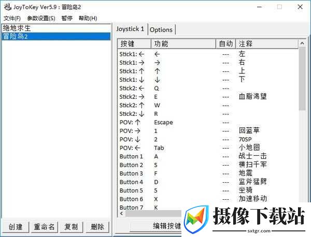The image size is (311, 237).
Task: Select the Button 6 row
Action: (x=208, y=199)
